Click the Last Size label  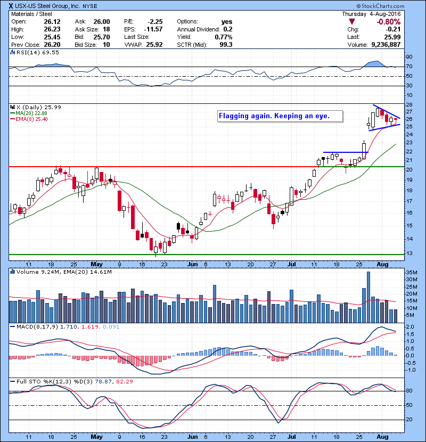coord(136,37)
